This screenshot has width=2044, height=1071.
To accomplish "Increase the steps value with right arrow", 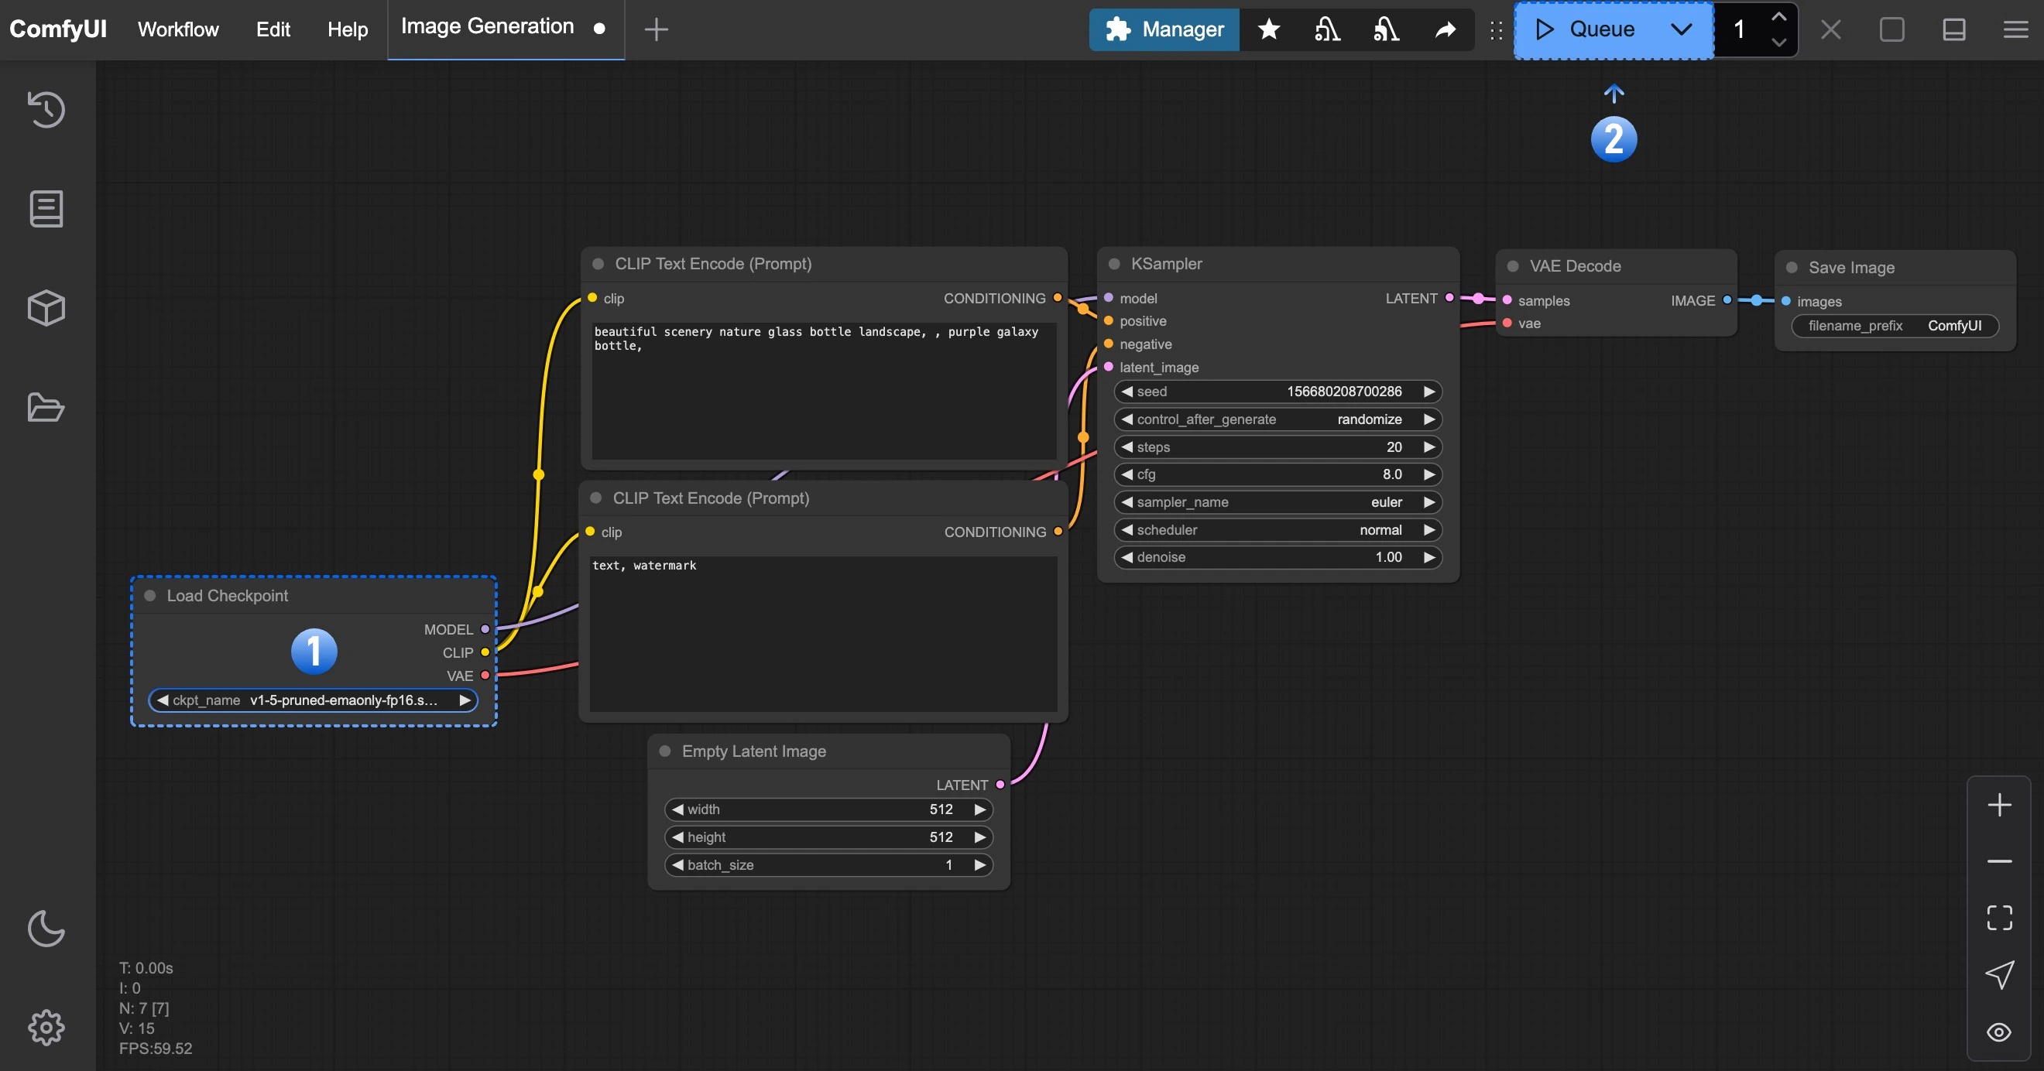I will tap(1429, 447).
